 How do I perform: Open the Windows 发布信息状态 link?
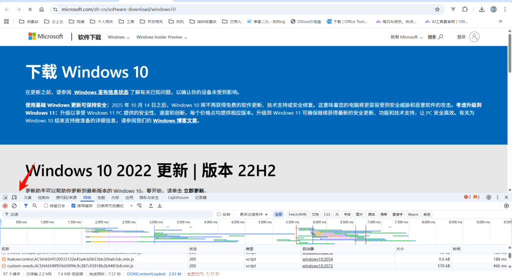pyautogui.click(x=100, y=92)
